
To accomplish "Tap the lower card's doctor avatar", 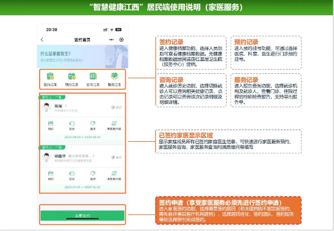I will tap(46, 158).
